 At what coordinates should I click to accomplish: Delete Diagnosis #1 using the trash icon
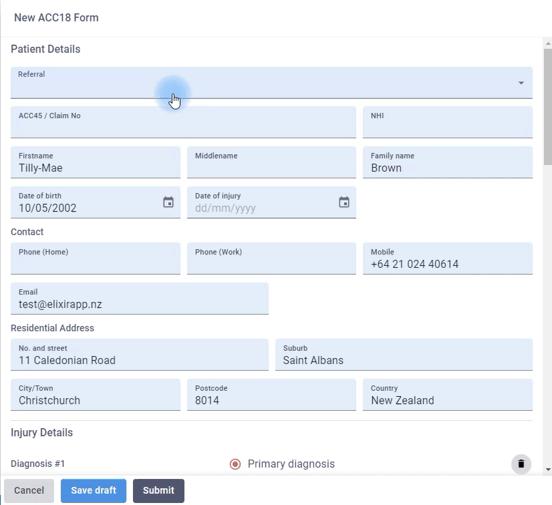tap(521, 464)
